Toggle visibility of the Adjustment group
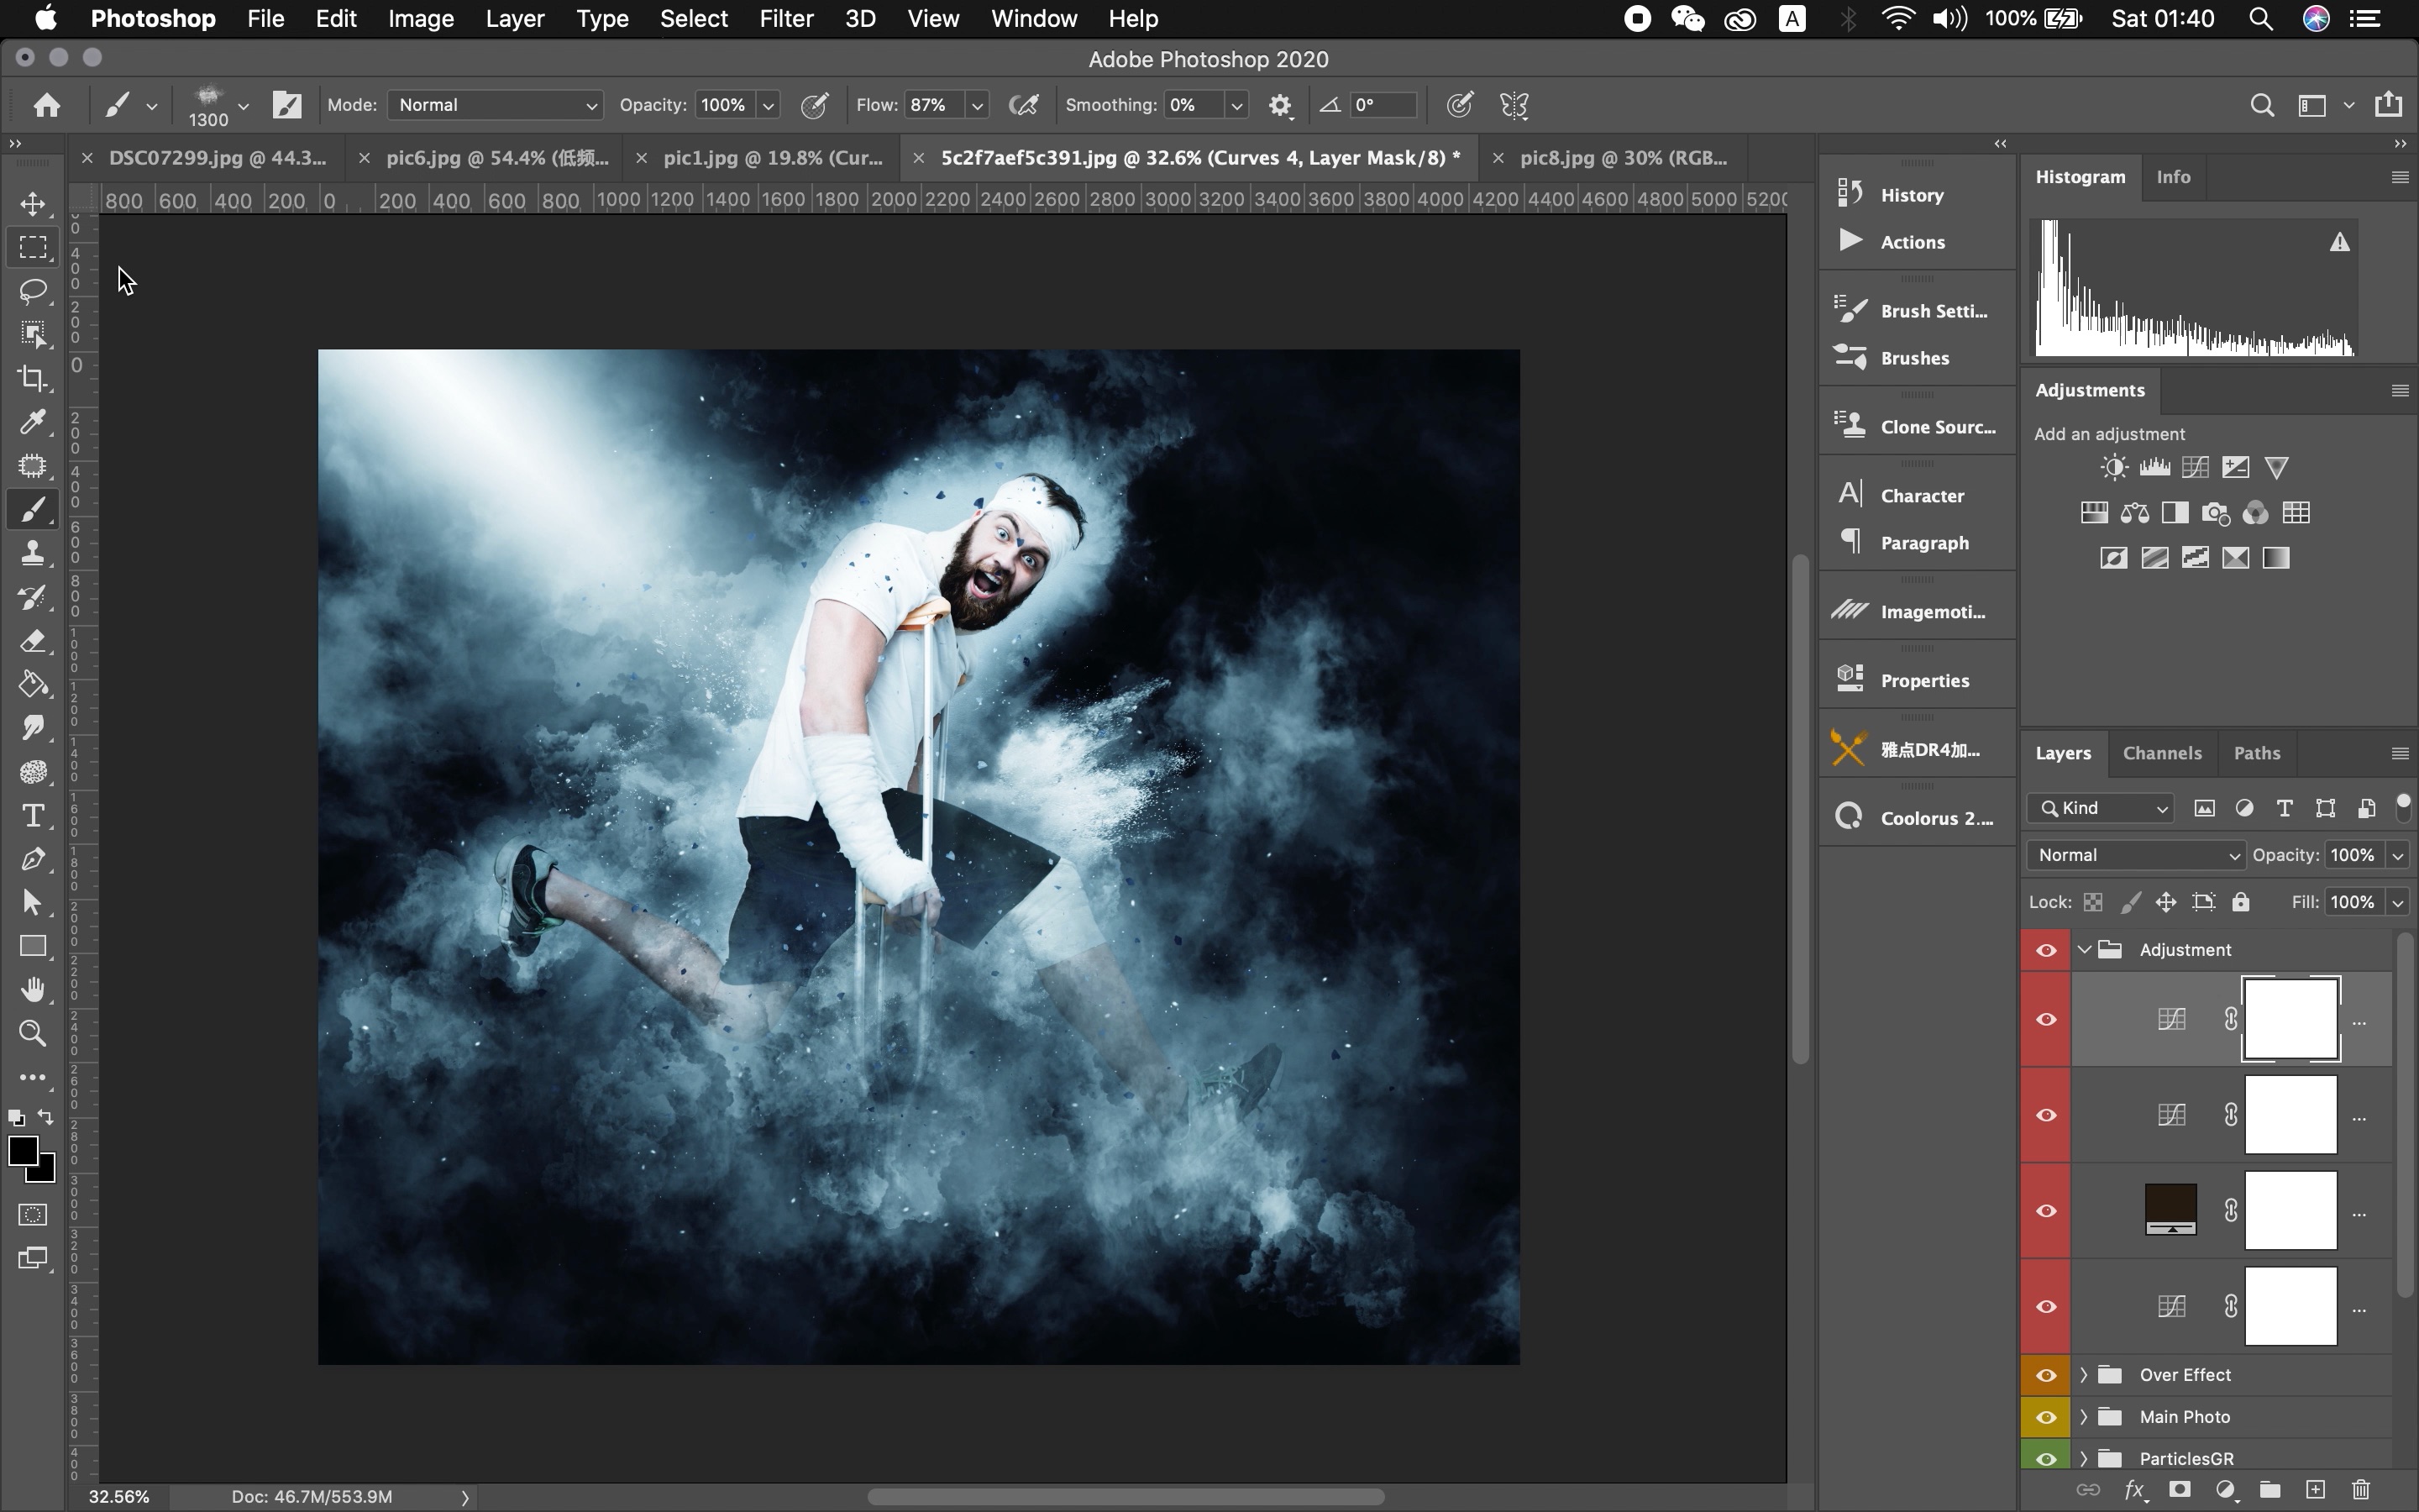This screenshot has width=2419, height=1512. (x=2045, y=950)
